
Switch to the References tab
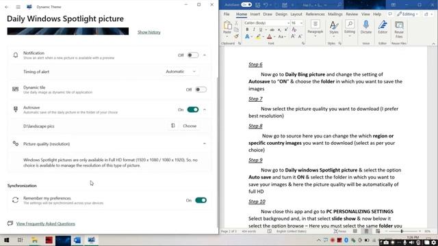click(315, 14)
